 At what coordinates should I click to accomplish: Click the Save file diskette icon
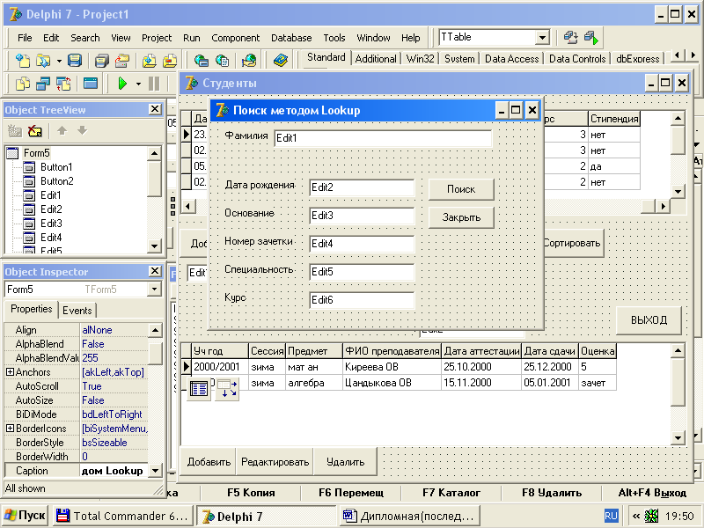click(75, 60)
